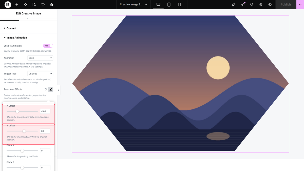This screenshot has height=171, width=304.
Task: Turn off the Enable Animation switch
Action: click(48, 46)
